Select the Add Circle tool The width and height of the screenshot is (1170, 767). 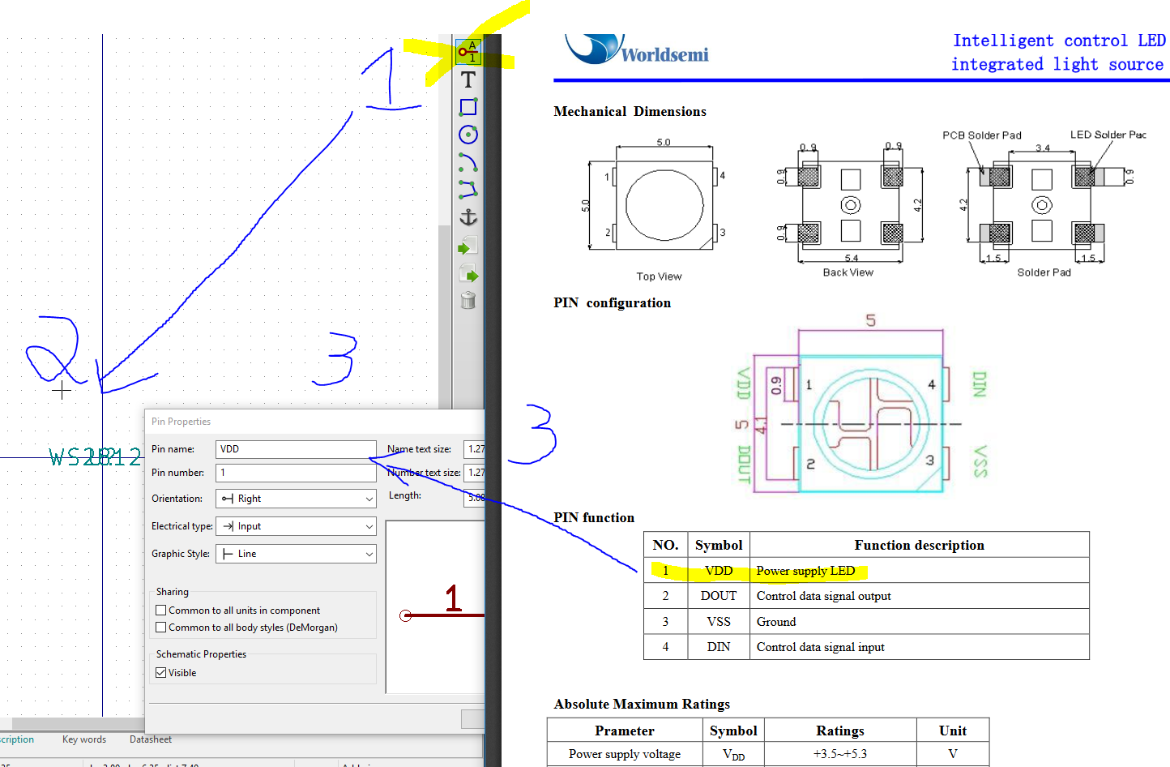(x=468, y=135)
